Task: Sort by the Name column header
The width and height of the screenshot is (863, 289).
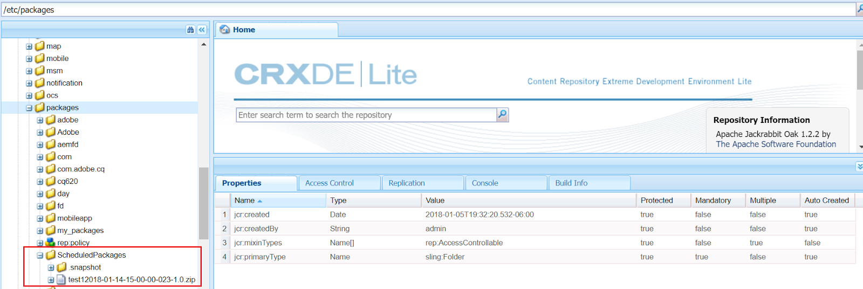Action: click(x=278, y=200)
